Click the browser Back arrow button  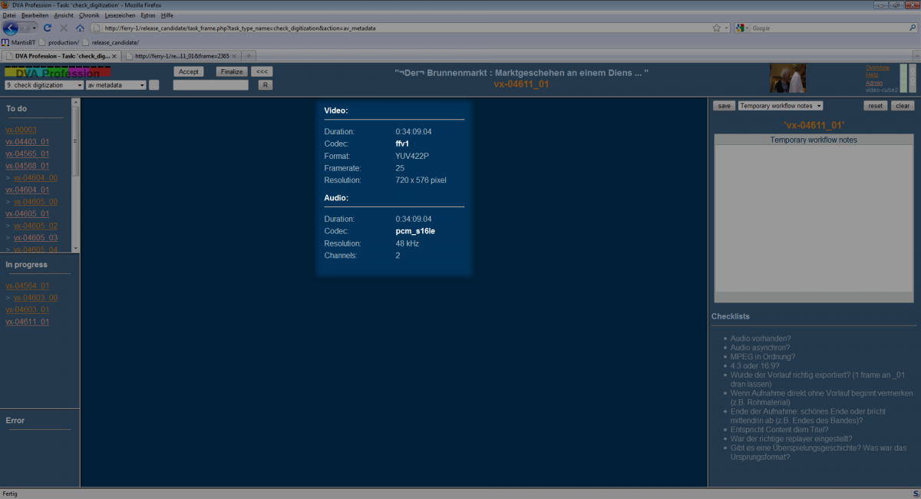point(11,28)
